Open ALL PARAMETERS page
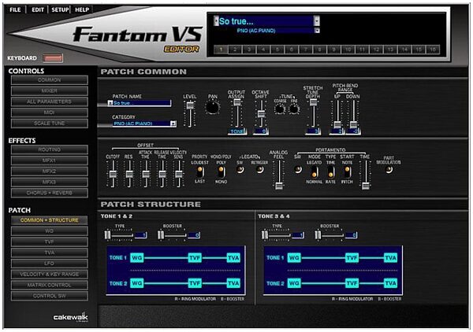The height and width of the screenshot is (332, 473). (50, 101)
